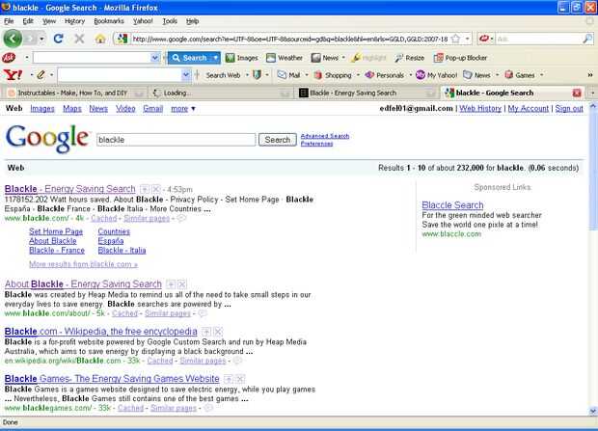Click the stop loading X icon
Screen dimensions: 598x431
(79, 39)
